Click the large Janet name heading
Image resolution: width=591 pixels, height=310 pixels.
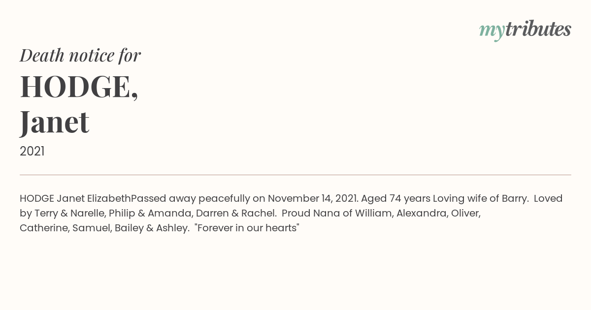tap(54, 122)
